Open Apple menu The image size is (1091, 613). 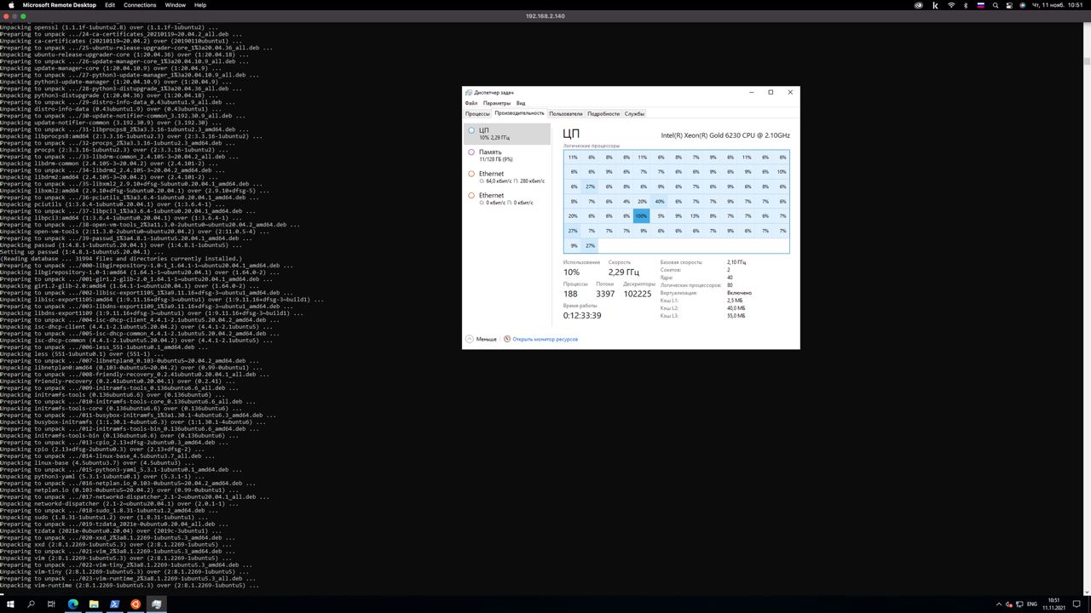11,5
